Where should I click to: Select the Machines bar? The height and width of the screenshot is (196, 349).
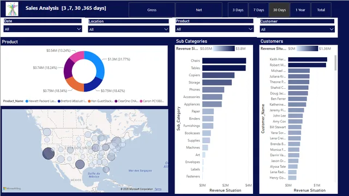pyautogui.click(x=205, y=148)
